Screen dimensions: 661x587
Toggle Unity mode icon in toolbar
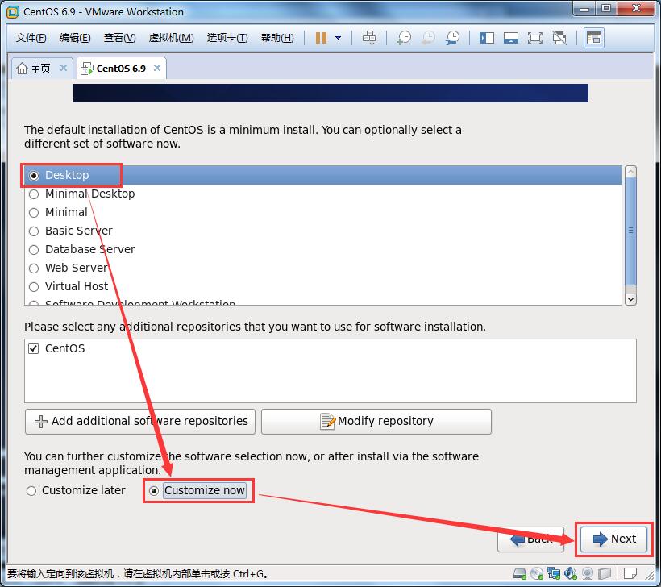[559, 38]
